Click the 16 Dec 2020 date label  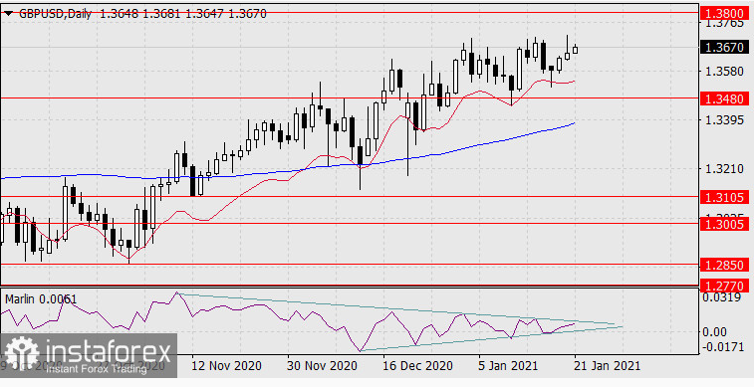[417, 366]
